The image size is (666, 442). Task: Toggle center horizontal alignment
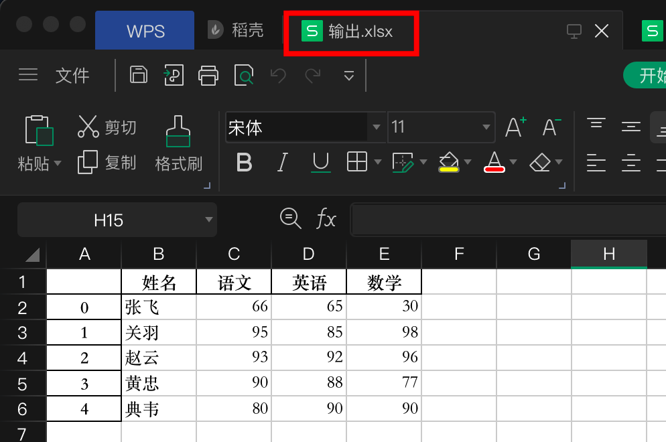pos(630,163)
